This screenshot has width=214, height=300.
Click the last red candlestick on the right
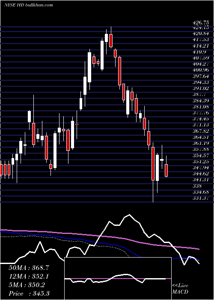pos(166,170)
